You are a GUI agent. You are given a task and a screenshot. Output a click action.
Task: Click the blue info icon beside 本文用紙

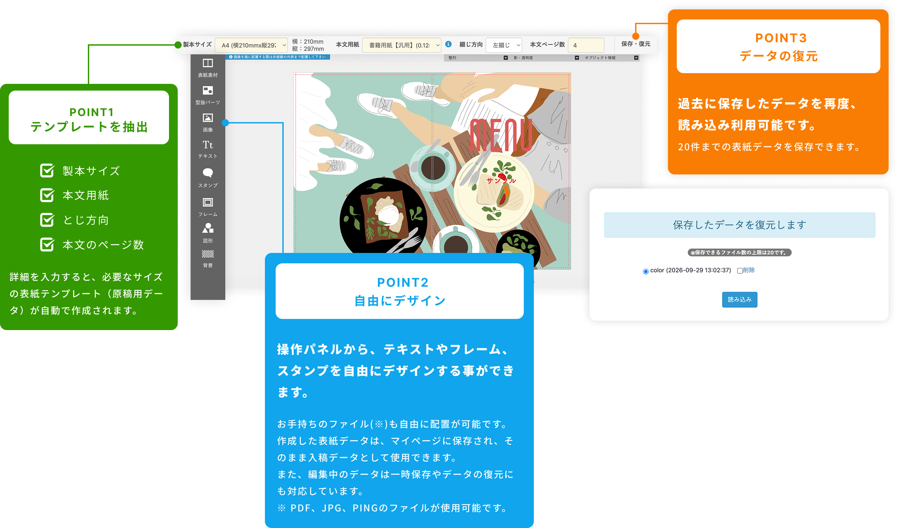(449, 44)
